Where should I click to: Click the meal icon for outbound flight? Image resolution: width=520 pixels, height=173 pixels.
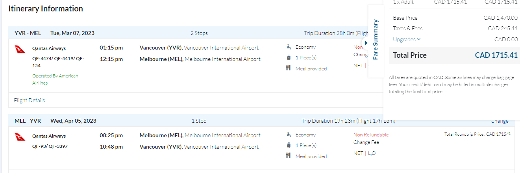coord(289,68)
